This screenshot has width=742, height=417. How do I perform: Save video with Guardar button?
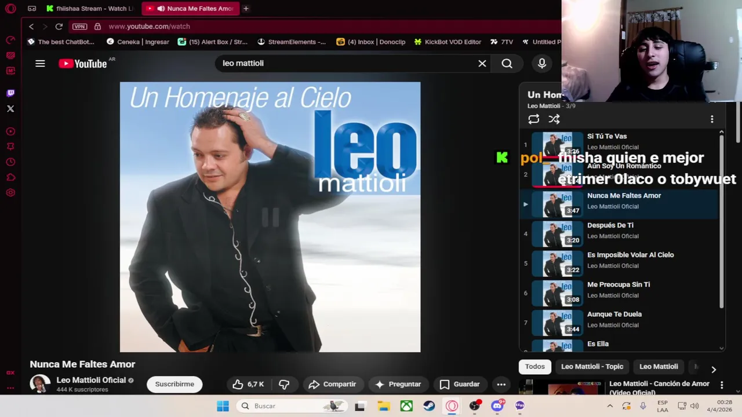point(460,384)
